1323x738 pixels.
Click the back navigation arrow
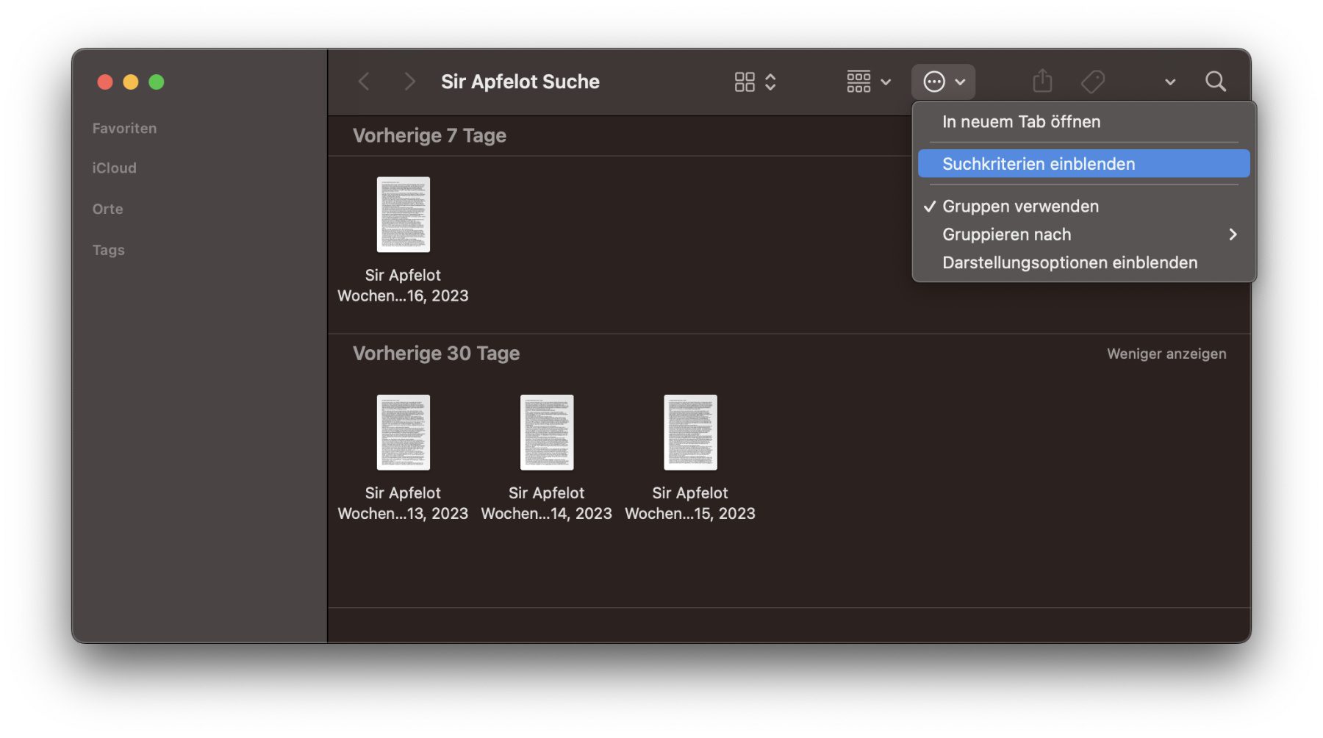[364, 82]
